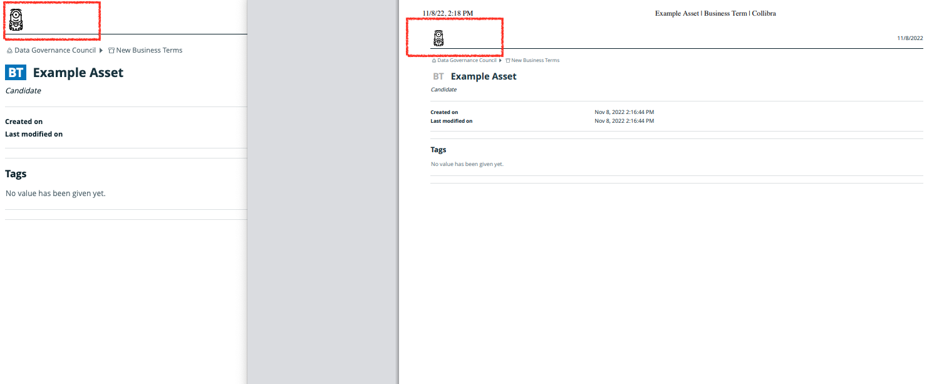Click the gray BT badge in print preview
This screenshot has width=949, height=384.
438,76
